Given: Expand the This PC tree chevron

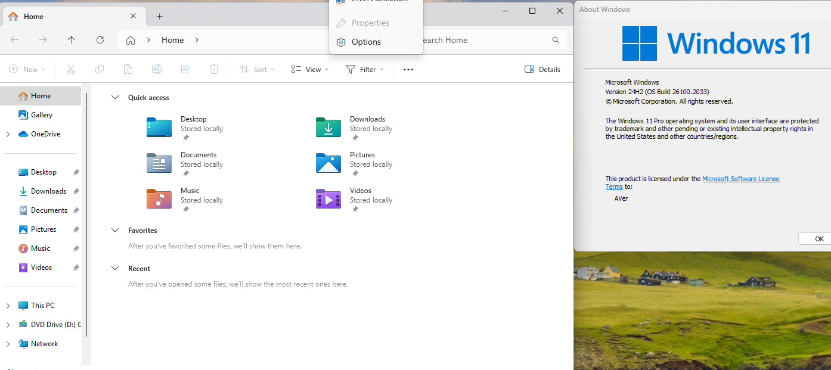Looking at the screenshot, I should (8, 306).
